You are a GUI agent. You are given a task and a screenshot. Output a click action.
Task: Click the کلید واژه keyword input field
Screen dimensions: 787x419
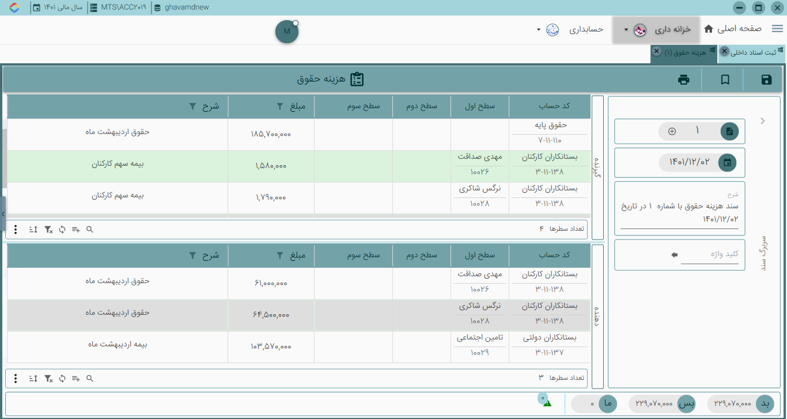(x=710, y=254)
